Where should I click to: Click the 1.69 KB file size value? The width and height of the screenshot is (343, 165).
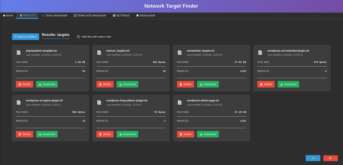pos(80,62)
